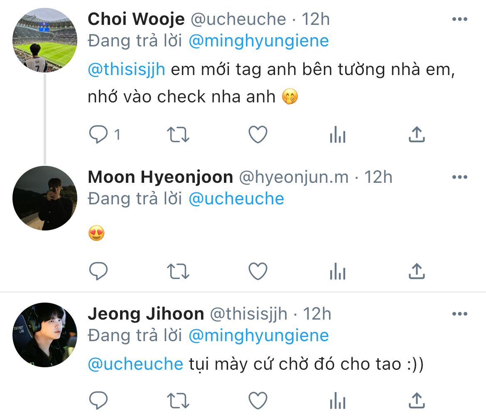Open more options for Moon Hyeonjoon's tweet
Image resolution: width=486 pixels, height=417 pixels.
click(x=459, y=177)
